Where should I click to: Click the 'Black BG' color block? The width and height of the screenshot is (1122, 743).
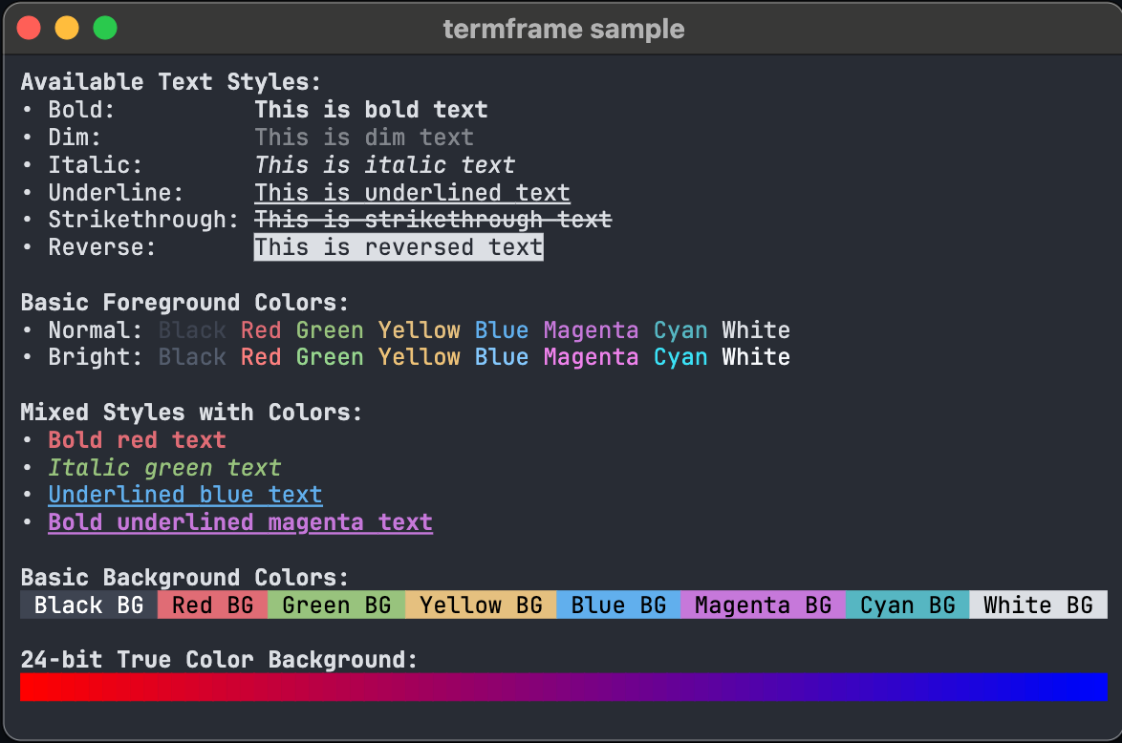[89, 605]
